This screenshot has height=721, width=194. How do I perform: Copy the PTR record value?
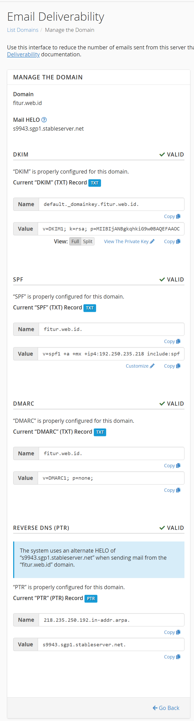pos(172,657)
